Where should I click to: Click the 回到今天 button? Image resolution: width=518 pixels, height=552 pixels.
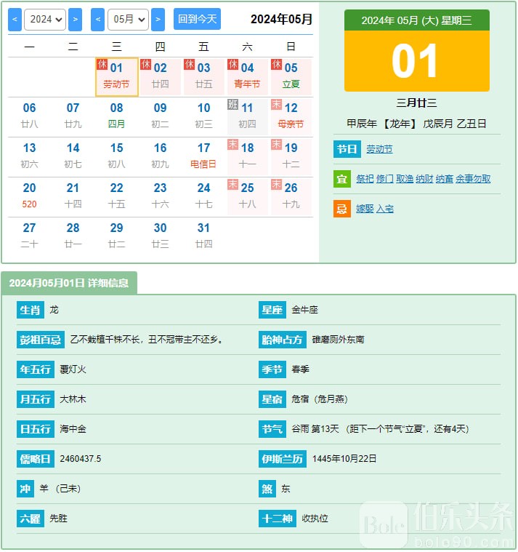tap(198, 20)
